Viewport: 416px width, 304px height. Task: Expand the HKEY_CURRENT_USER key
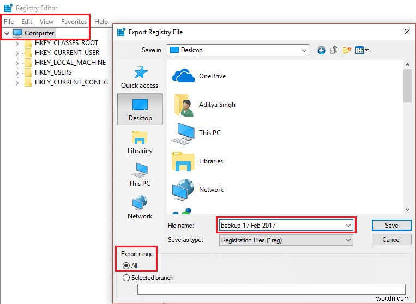coord(17,53)
